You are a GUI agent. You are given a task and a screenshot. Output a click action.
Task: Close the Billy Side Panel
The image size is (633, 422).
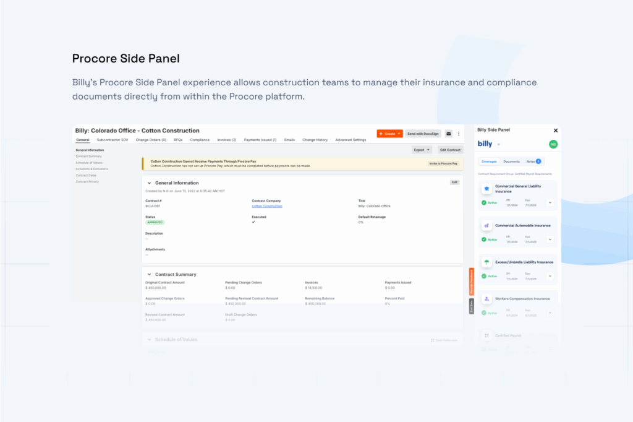(556, 131)
